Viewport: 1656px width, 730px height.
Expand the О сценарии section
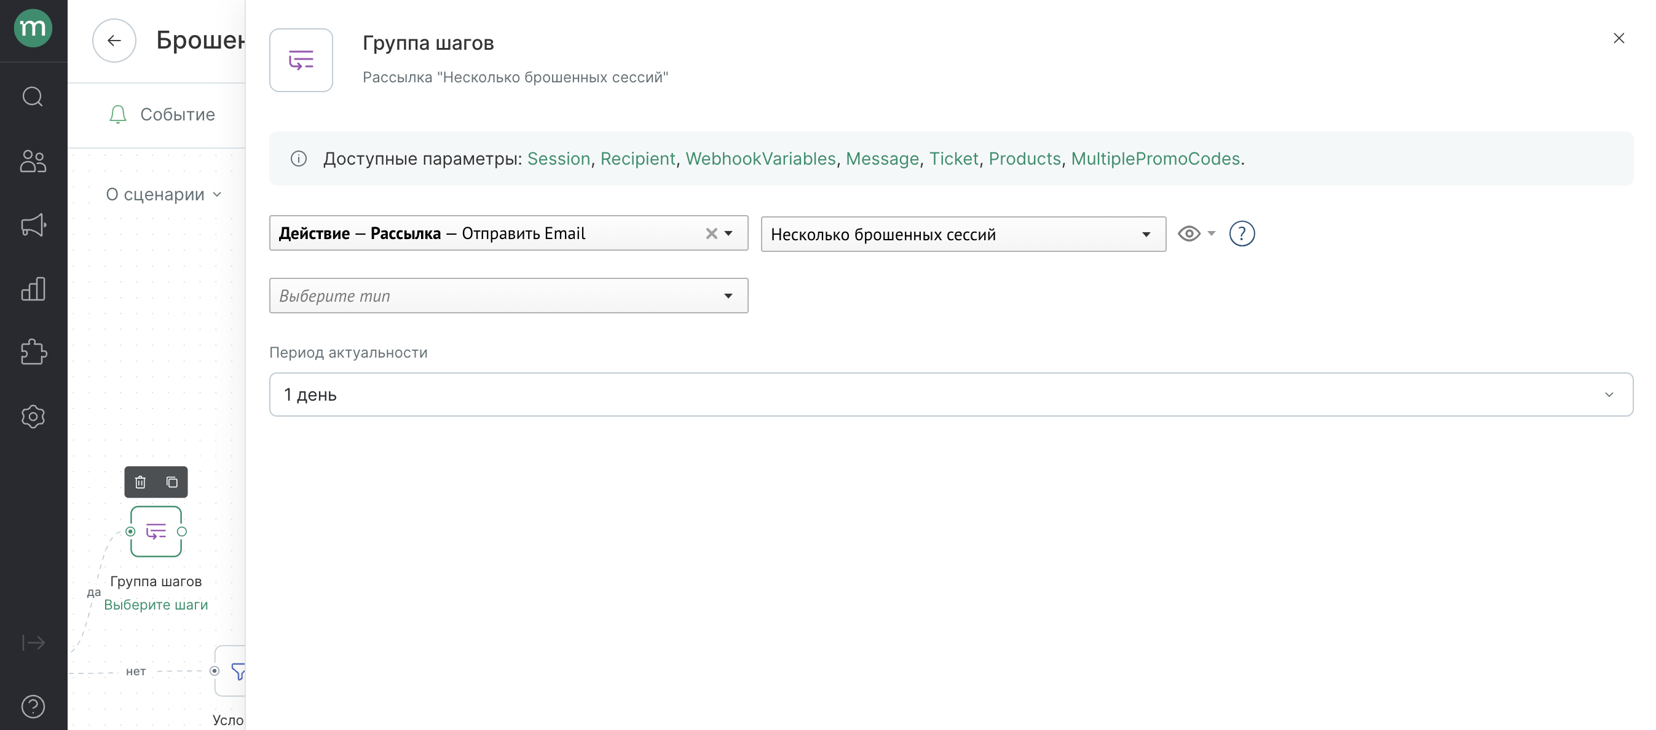pos(164,194)
